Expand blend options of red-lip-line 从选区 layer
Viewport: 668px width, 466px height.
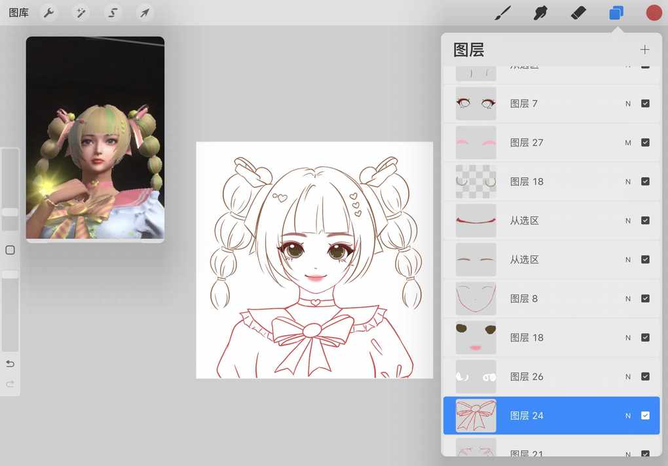pos(628,221)
